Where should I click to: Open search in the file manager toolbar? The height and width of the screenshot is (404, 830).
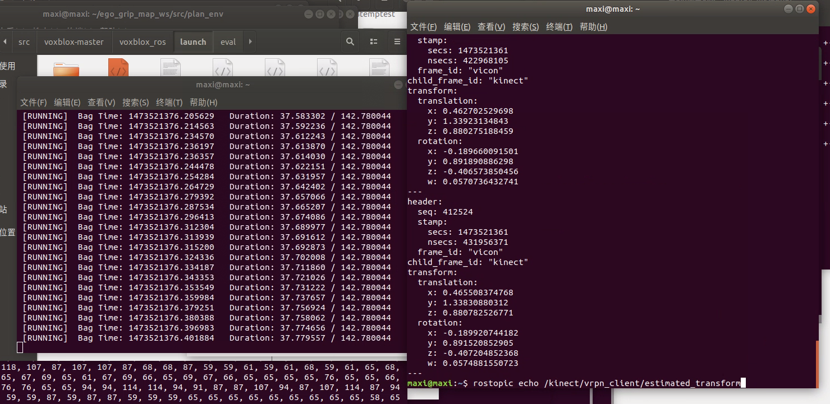[x=350, y=41]
